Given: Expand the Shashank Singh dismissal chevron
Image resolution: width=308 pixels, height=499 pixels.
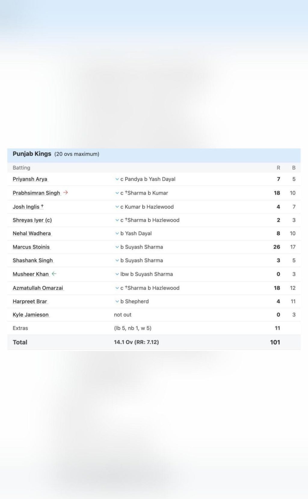Looking at the screenshot, I should [x=117, y=260].
